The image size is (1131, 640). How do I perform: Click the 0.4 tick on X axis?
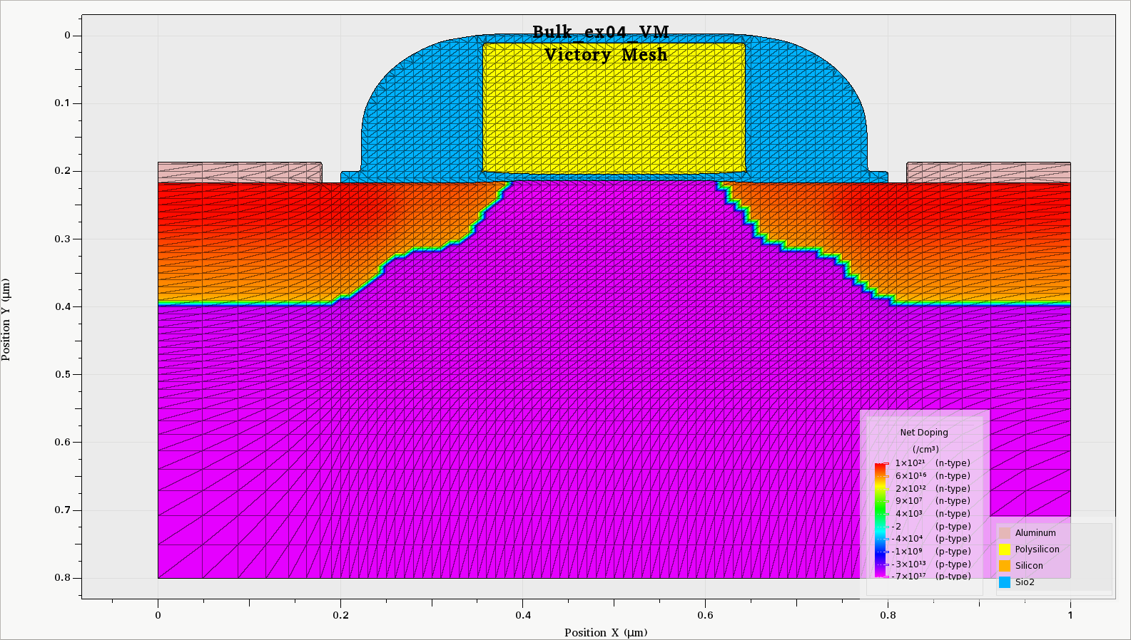(x=523, y=615)
